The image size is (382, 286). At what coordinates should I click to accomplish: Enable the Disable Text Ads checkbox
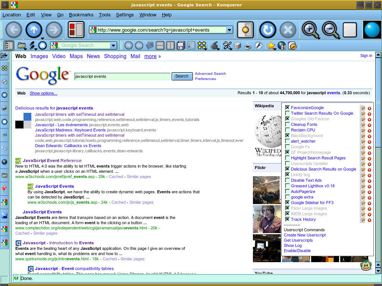point(288,180)
